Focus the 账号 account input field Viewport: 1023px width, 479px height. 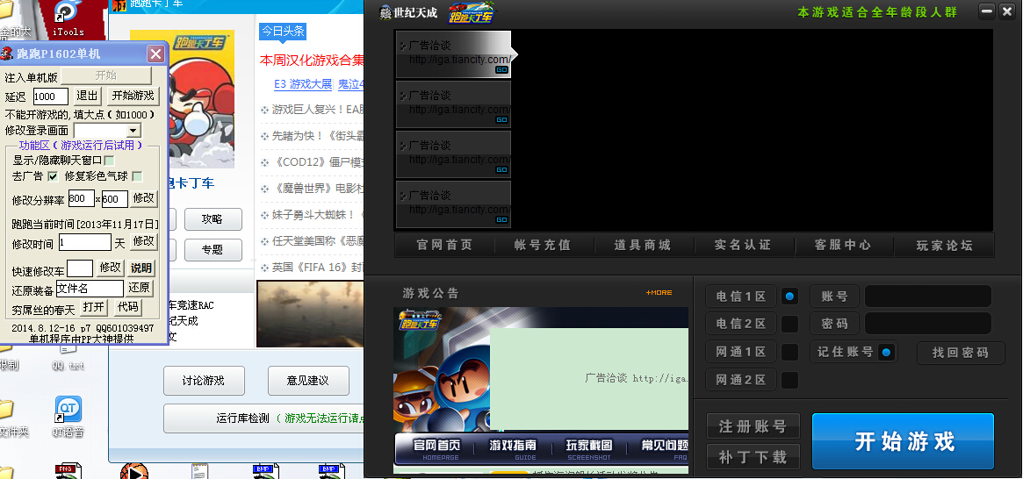coord(928,296)
